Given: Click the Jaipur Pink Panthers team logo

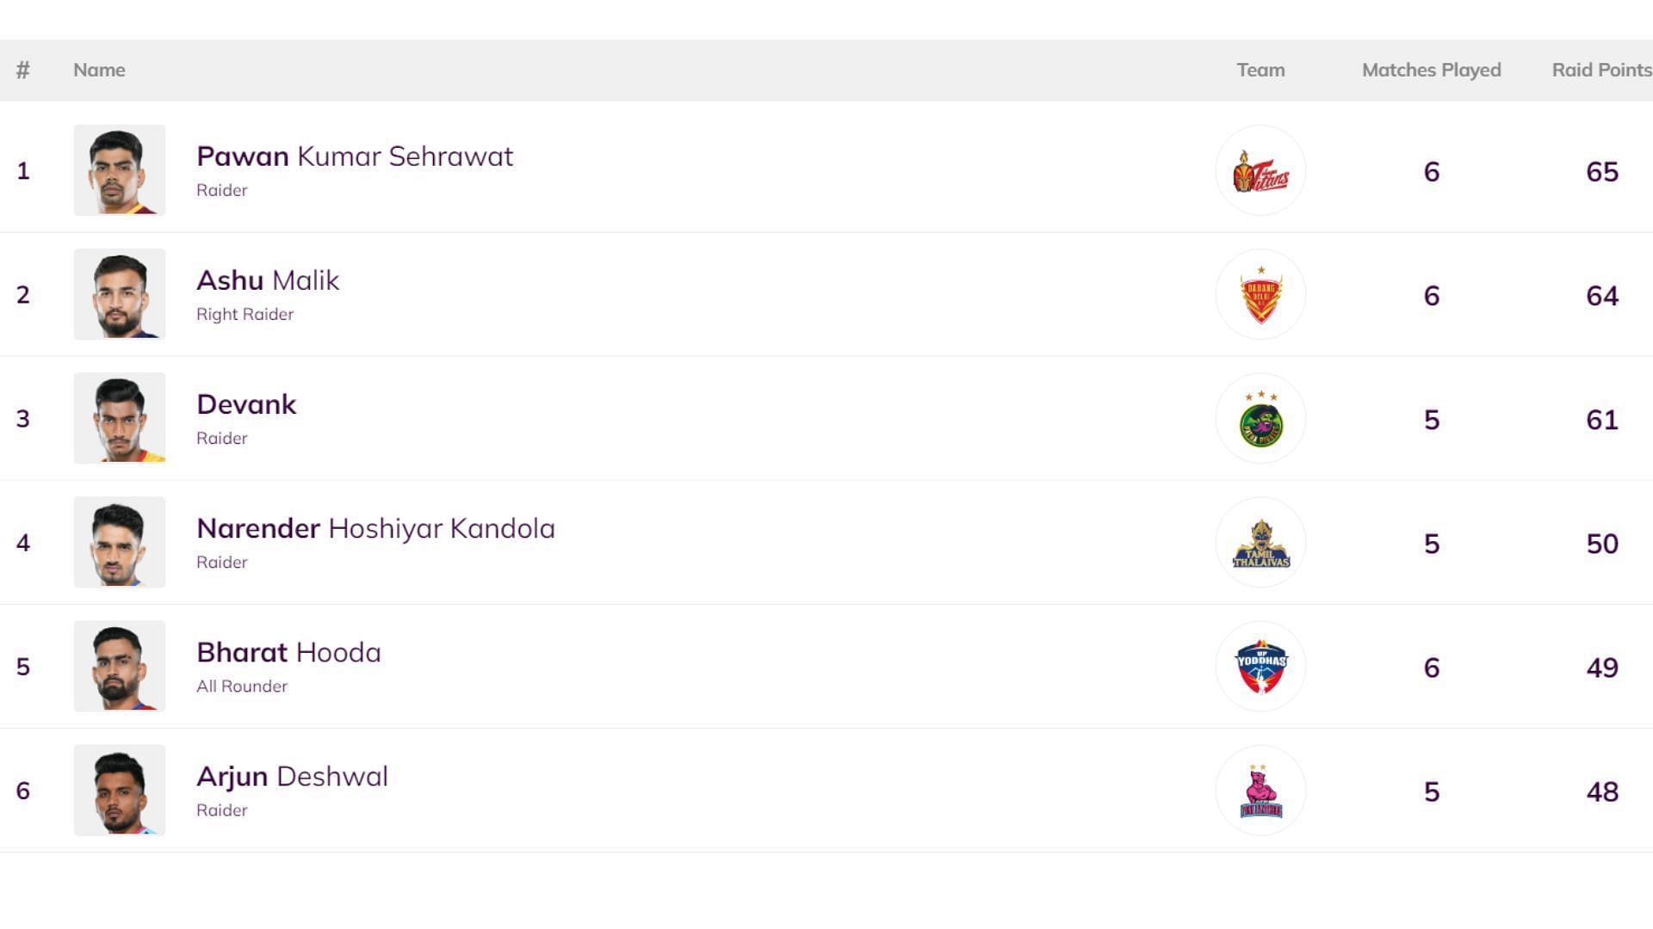Looking at the screenshot, I should (x=1260, y=790).
